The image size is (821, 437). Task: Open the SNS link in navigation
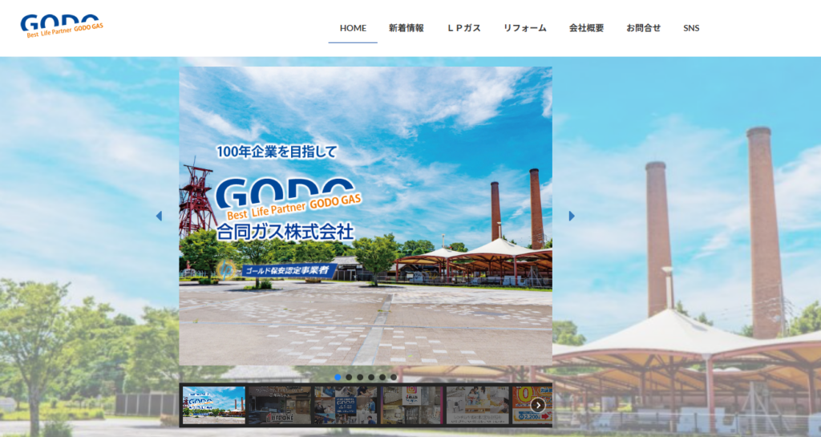point(691,28)
